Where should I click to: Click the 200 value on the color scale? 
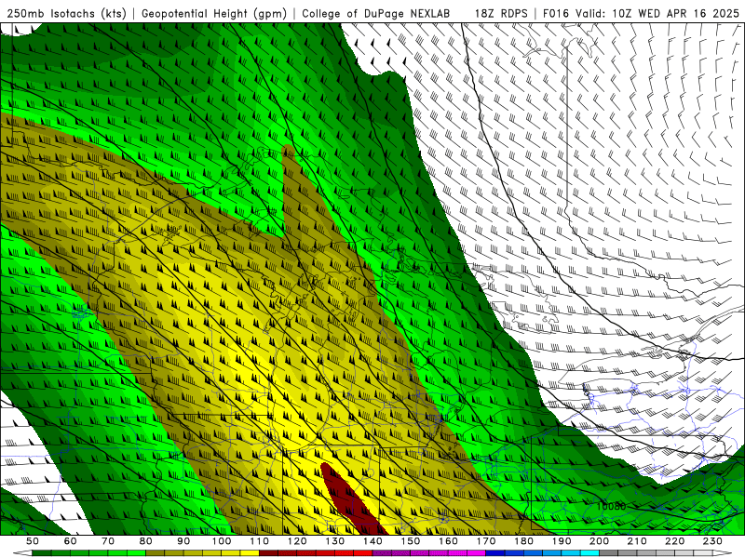[599, 541]
